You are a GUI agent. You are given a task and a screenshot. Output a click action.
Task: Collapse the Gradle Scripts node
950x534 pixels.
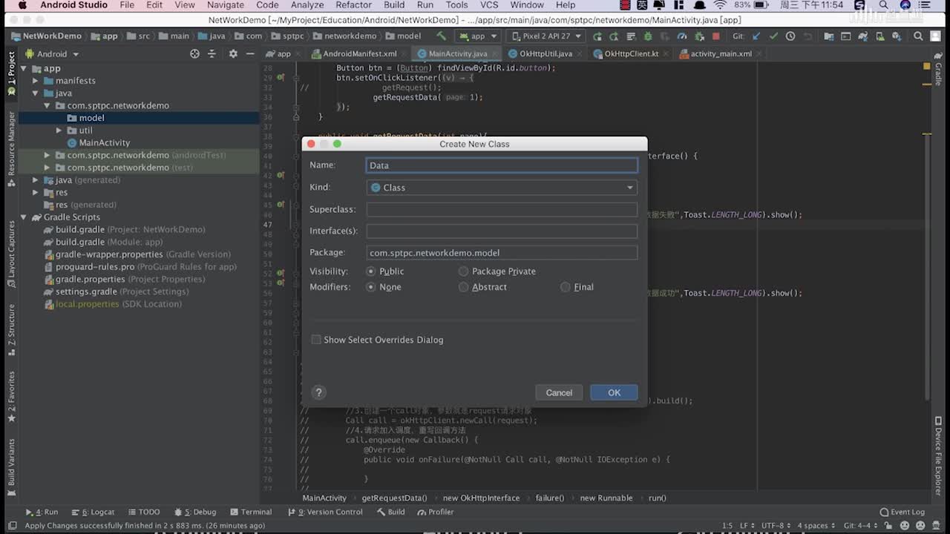coord(24,217)
